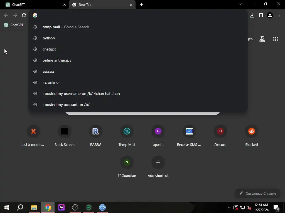
Task: Select the New Tab tab
Action: (102, 5)
